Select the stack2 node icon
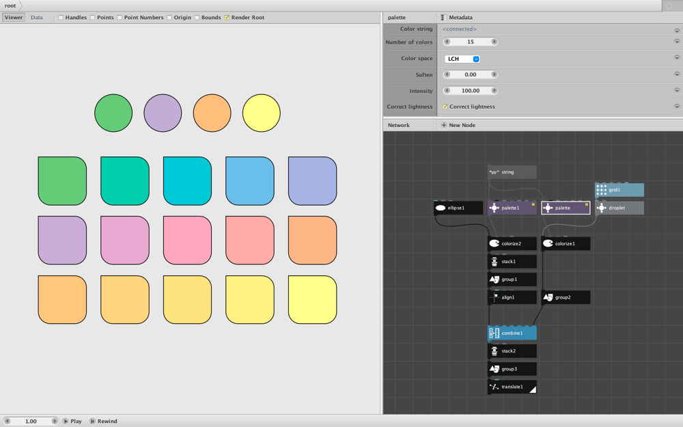The width and height of the screenshot is (683, 427). [x=494, y=350]
